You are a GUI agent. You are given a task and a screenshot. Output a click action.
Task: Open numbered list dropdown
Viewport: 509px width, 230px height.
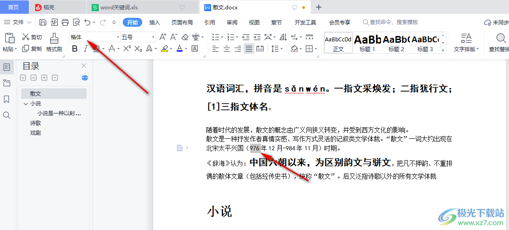[x=237, y=37]
